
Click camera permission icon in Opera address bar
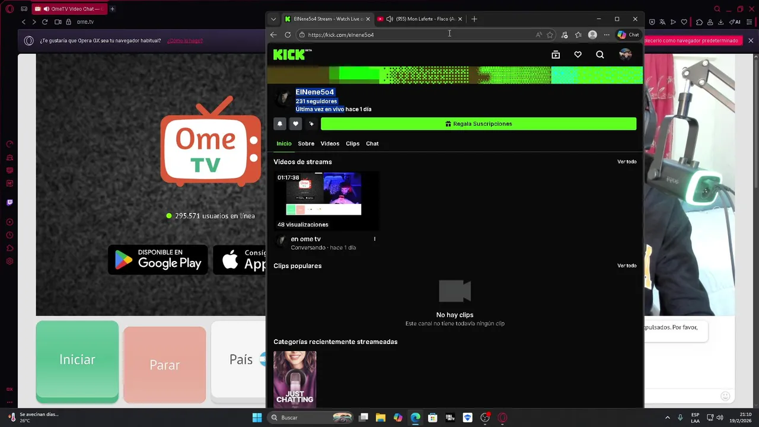(x=58, y=22)
